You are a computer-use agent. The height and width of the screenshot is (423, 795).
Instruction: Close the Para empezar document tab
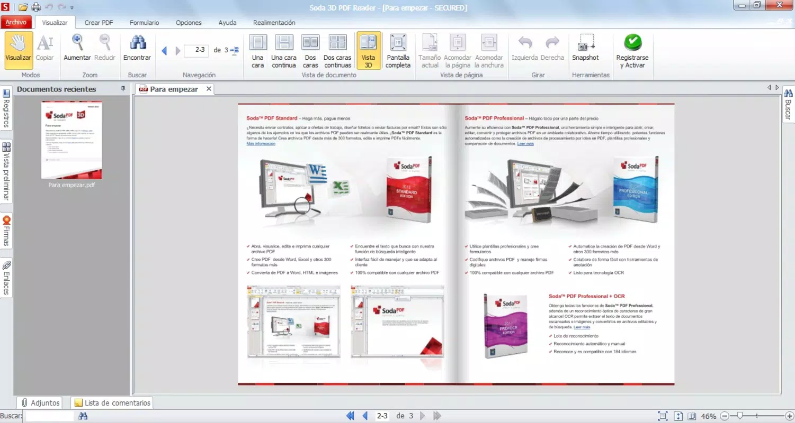click(209, 89)
